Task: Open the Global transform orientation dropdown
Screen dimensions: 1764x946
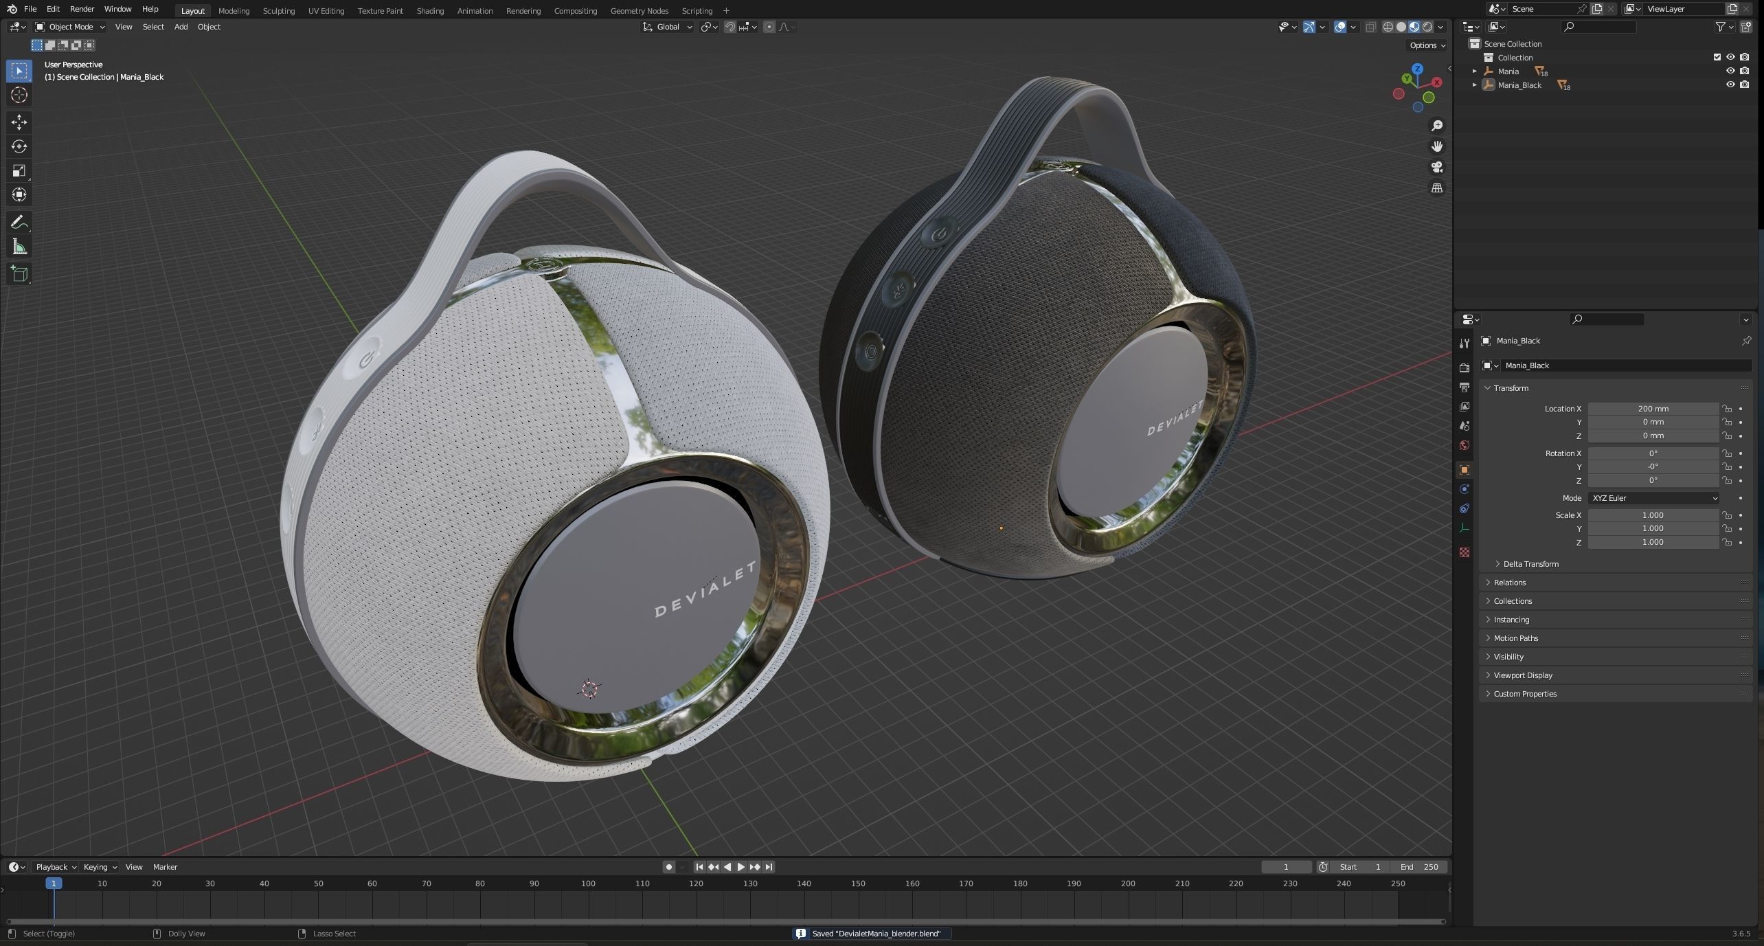Action: point(668,27)
